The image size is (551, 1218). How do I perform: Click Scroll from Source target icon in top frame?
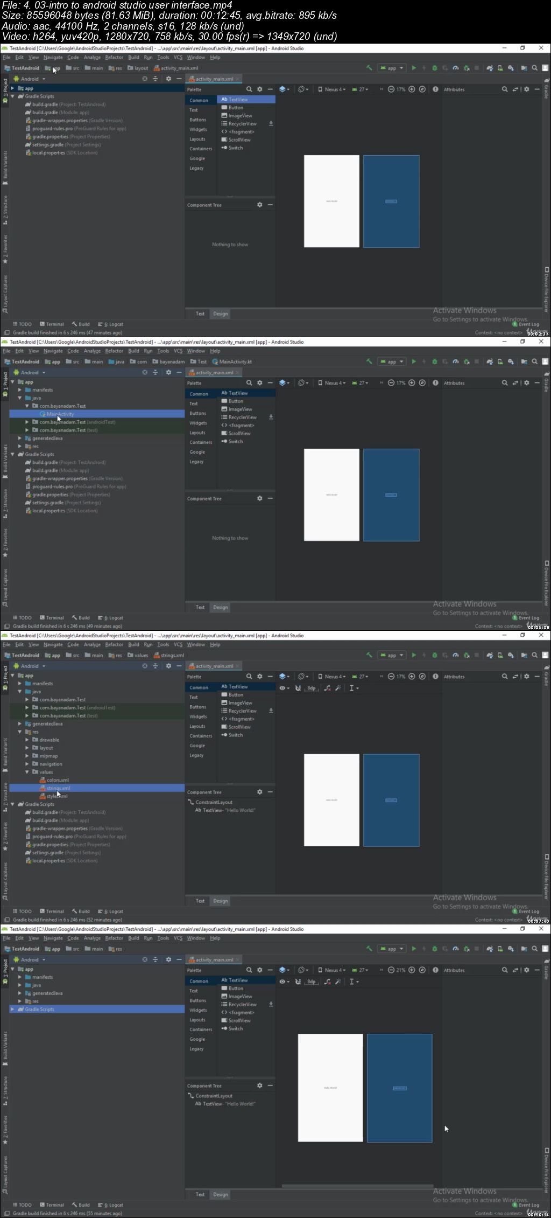[144, 79]
